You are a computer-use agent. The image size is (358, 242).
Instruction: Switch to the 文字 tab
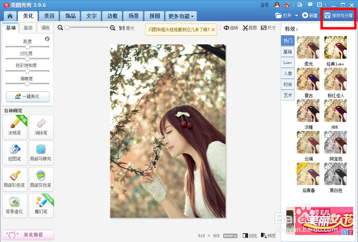click(x=91, y=16)
